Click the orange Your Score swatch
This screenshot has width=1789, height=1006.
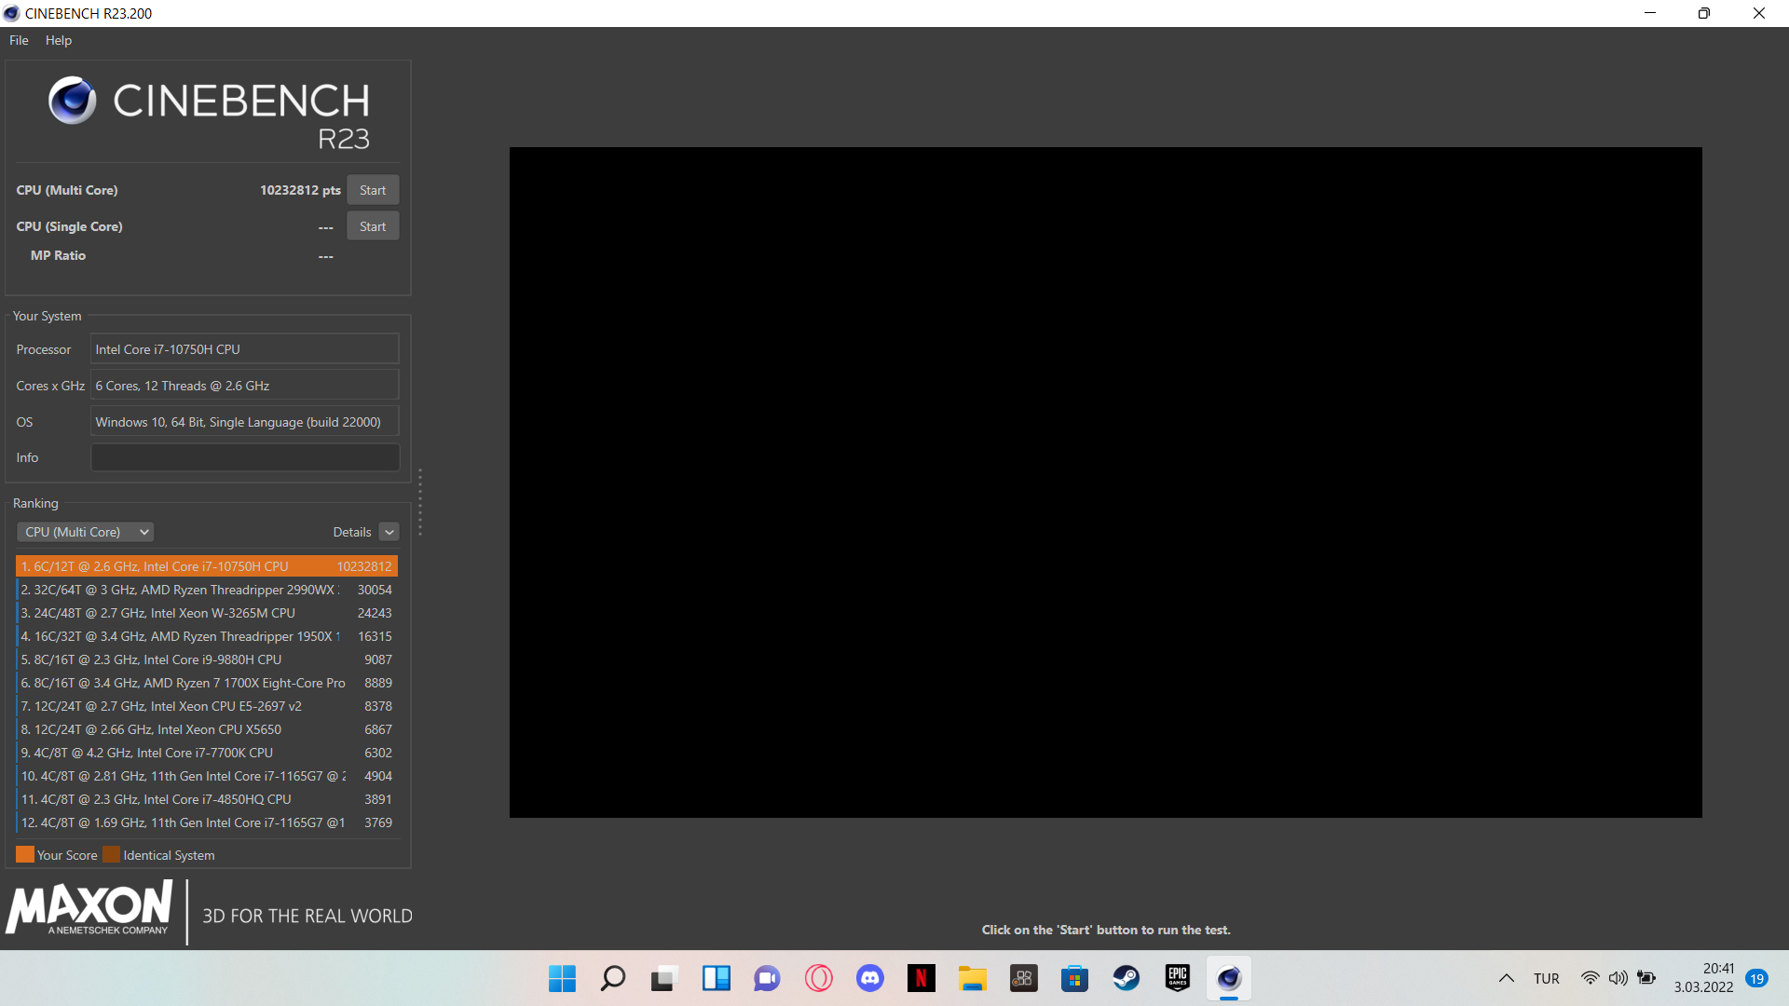tap(25, 855)
